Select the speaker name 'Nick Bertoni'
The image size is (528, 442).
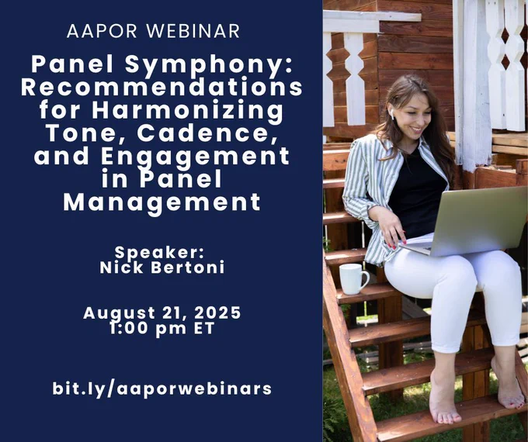162,268
